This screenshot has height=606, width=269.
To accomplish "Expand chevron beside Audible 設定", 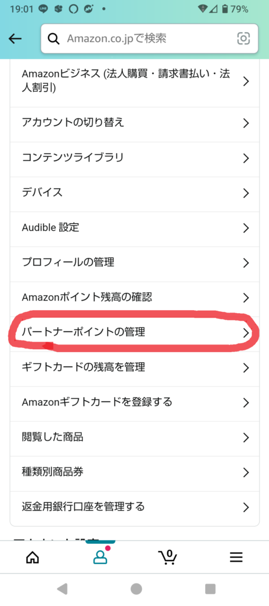I will 246,228.
